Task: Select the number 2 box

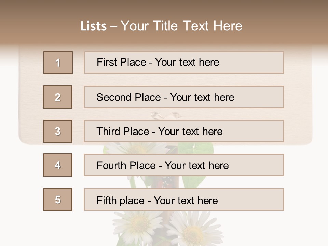Action: point(58,97)
